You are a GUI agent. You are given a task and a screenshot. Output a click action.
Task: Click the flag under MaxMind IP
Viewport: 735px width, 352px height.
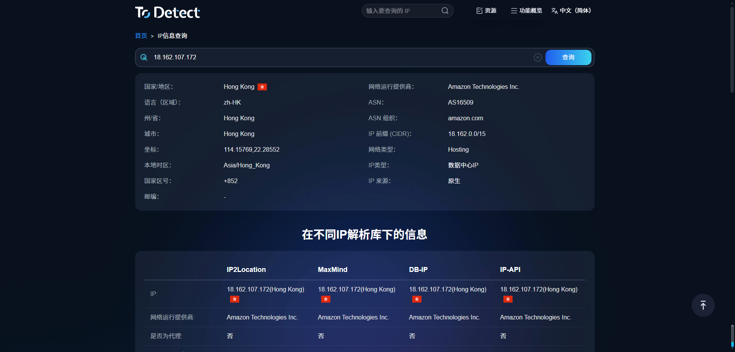click(x=326, y=299)
